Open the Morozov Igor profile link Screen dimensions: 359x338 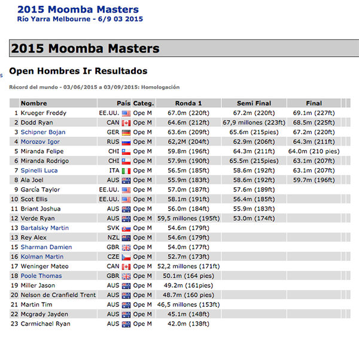pos(41,142)
